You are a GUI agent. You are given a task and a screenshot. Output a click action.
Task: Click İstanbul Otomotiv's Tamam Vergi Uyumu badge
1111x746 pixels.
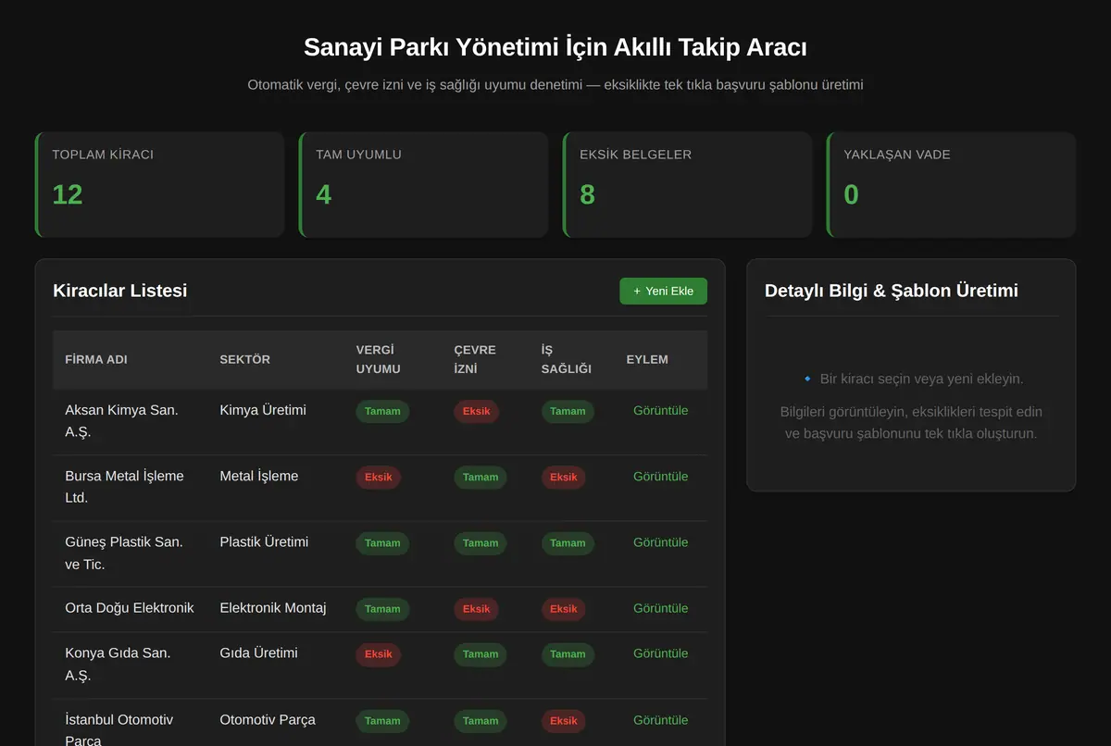(x=382, y=721)
